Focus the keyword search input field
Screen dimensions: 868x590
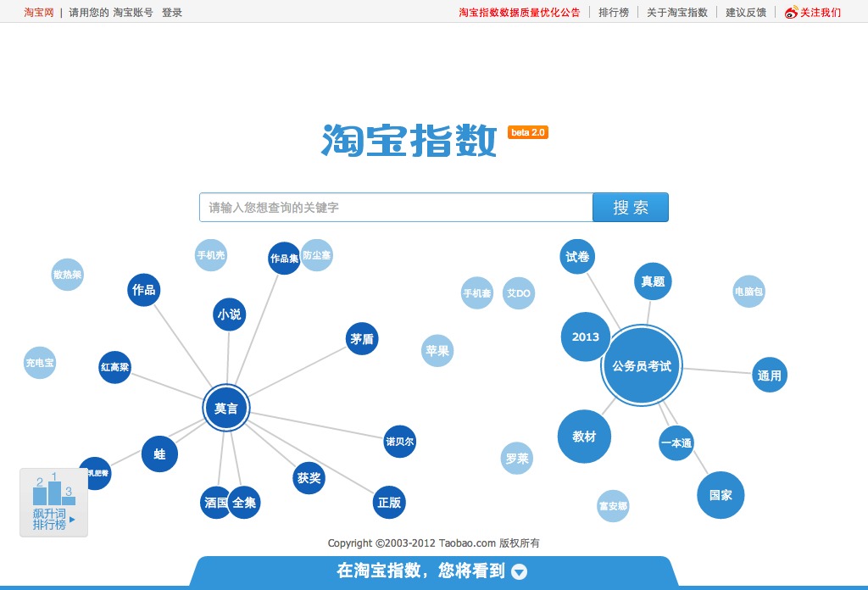pyautogui.click(x=396, y=208)
